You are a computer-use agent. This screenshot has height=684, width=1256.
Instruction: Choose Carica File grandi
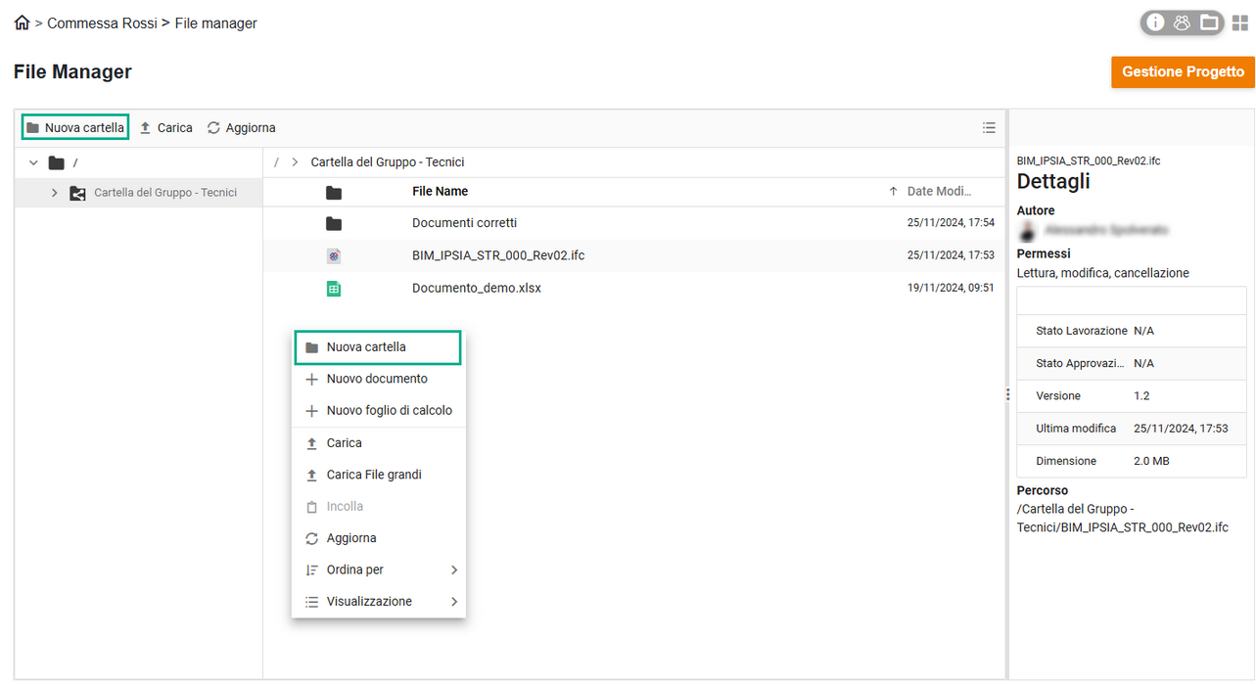tap(378, 475)
